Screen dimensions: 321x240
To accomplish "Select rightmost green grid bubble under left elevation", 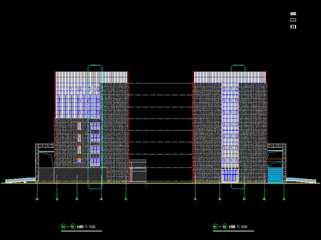I will pos(126,199).
